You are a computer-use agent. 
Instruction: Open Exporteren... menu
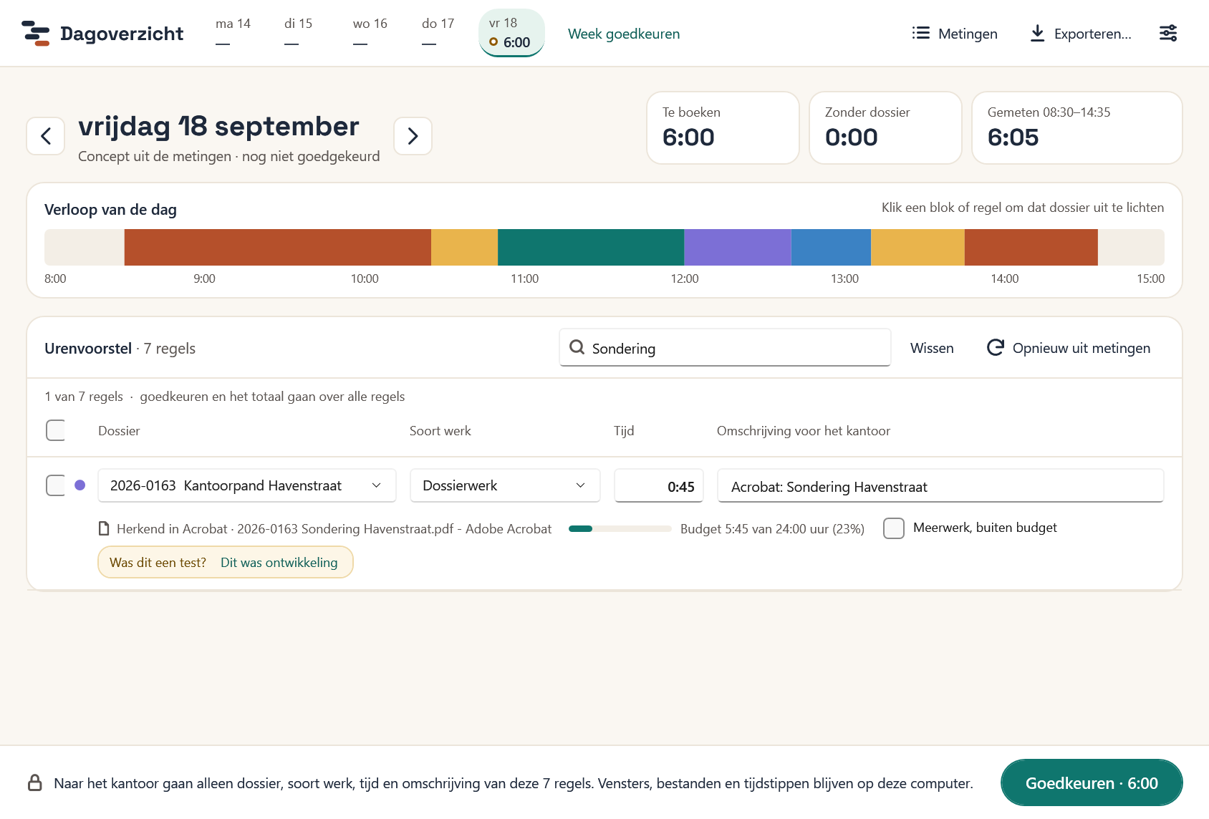tap(1081, 33)
